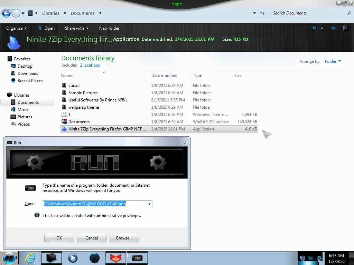Viewport: 354px width, 265px height.
Task: Click the search magnifier icon
Action: 349,13
